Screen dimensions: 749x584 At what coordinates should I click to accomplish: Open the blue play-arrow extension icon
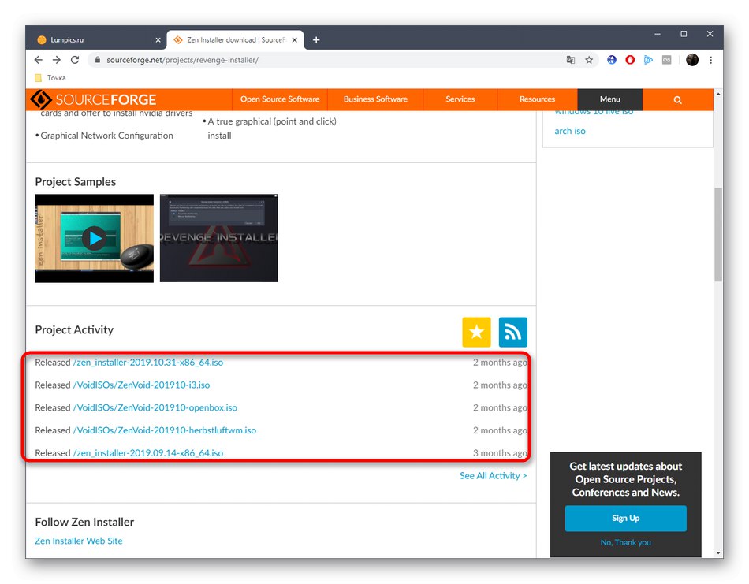[x=648, y=60]
